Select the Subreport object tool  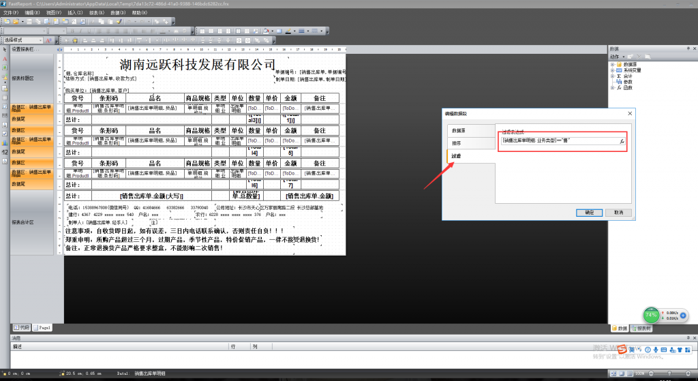[5, 88]
